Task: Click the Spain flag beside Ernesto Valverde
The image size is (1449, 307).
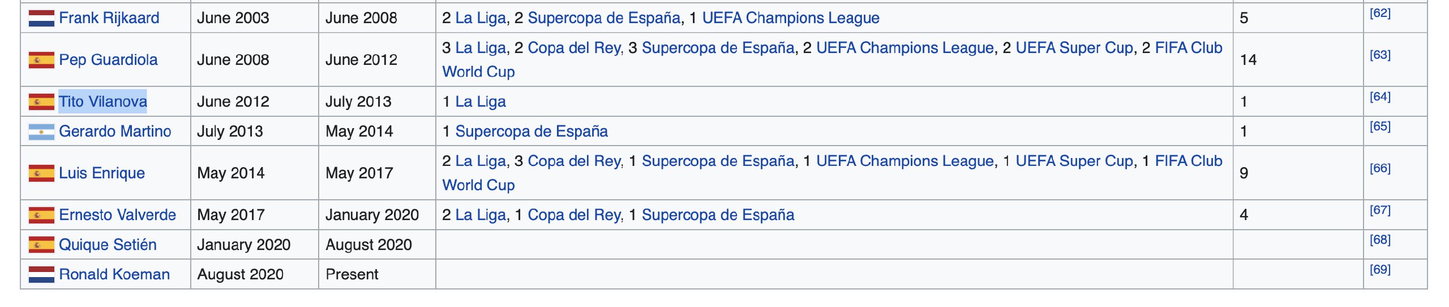Action: click(x=41, y=215)
